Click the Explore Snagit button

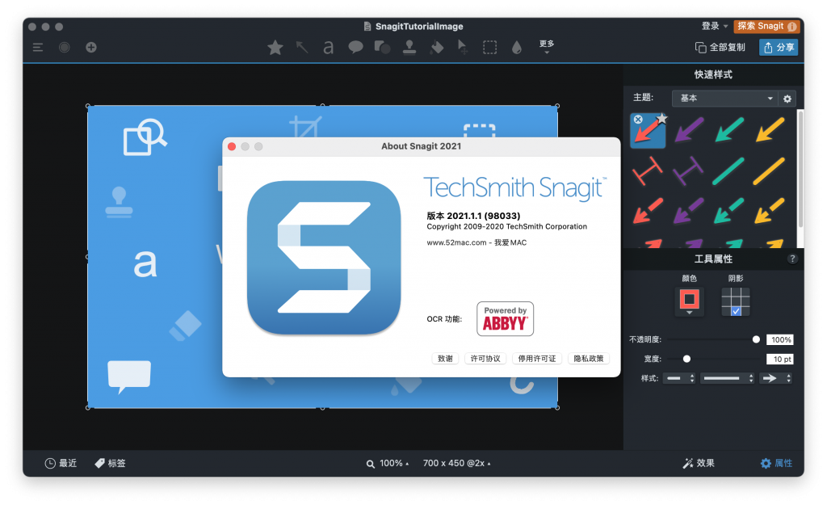(x=766, y=26)
